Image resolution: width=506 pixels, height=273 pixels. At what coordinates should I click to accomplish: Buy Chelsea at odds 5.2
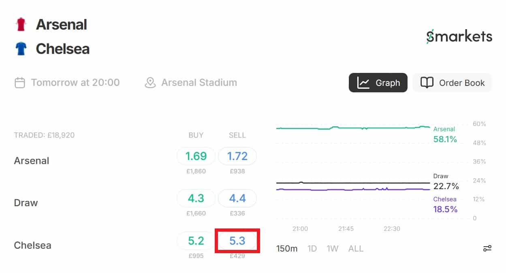[196, 241]
